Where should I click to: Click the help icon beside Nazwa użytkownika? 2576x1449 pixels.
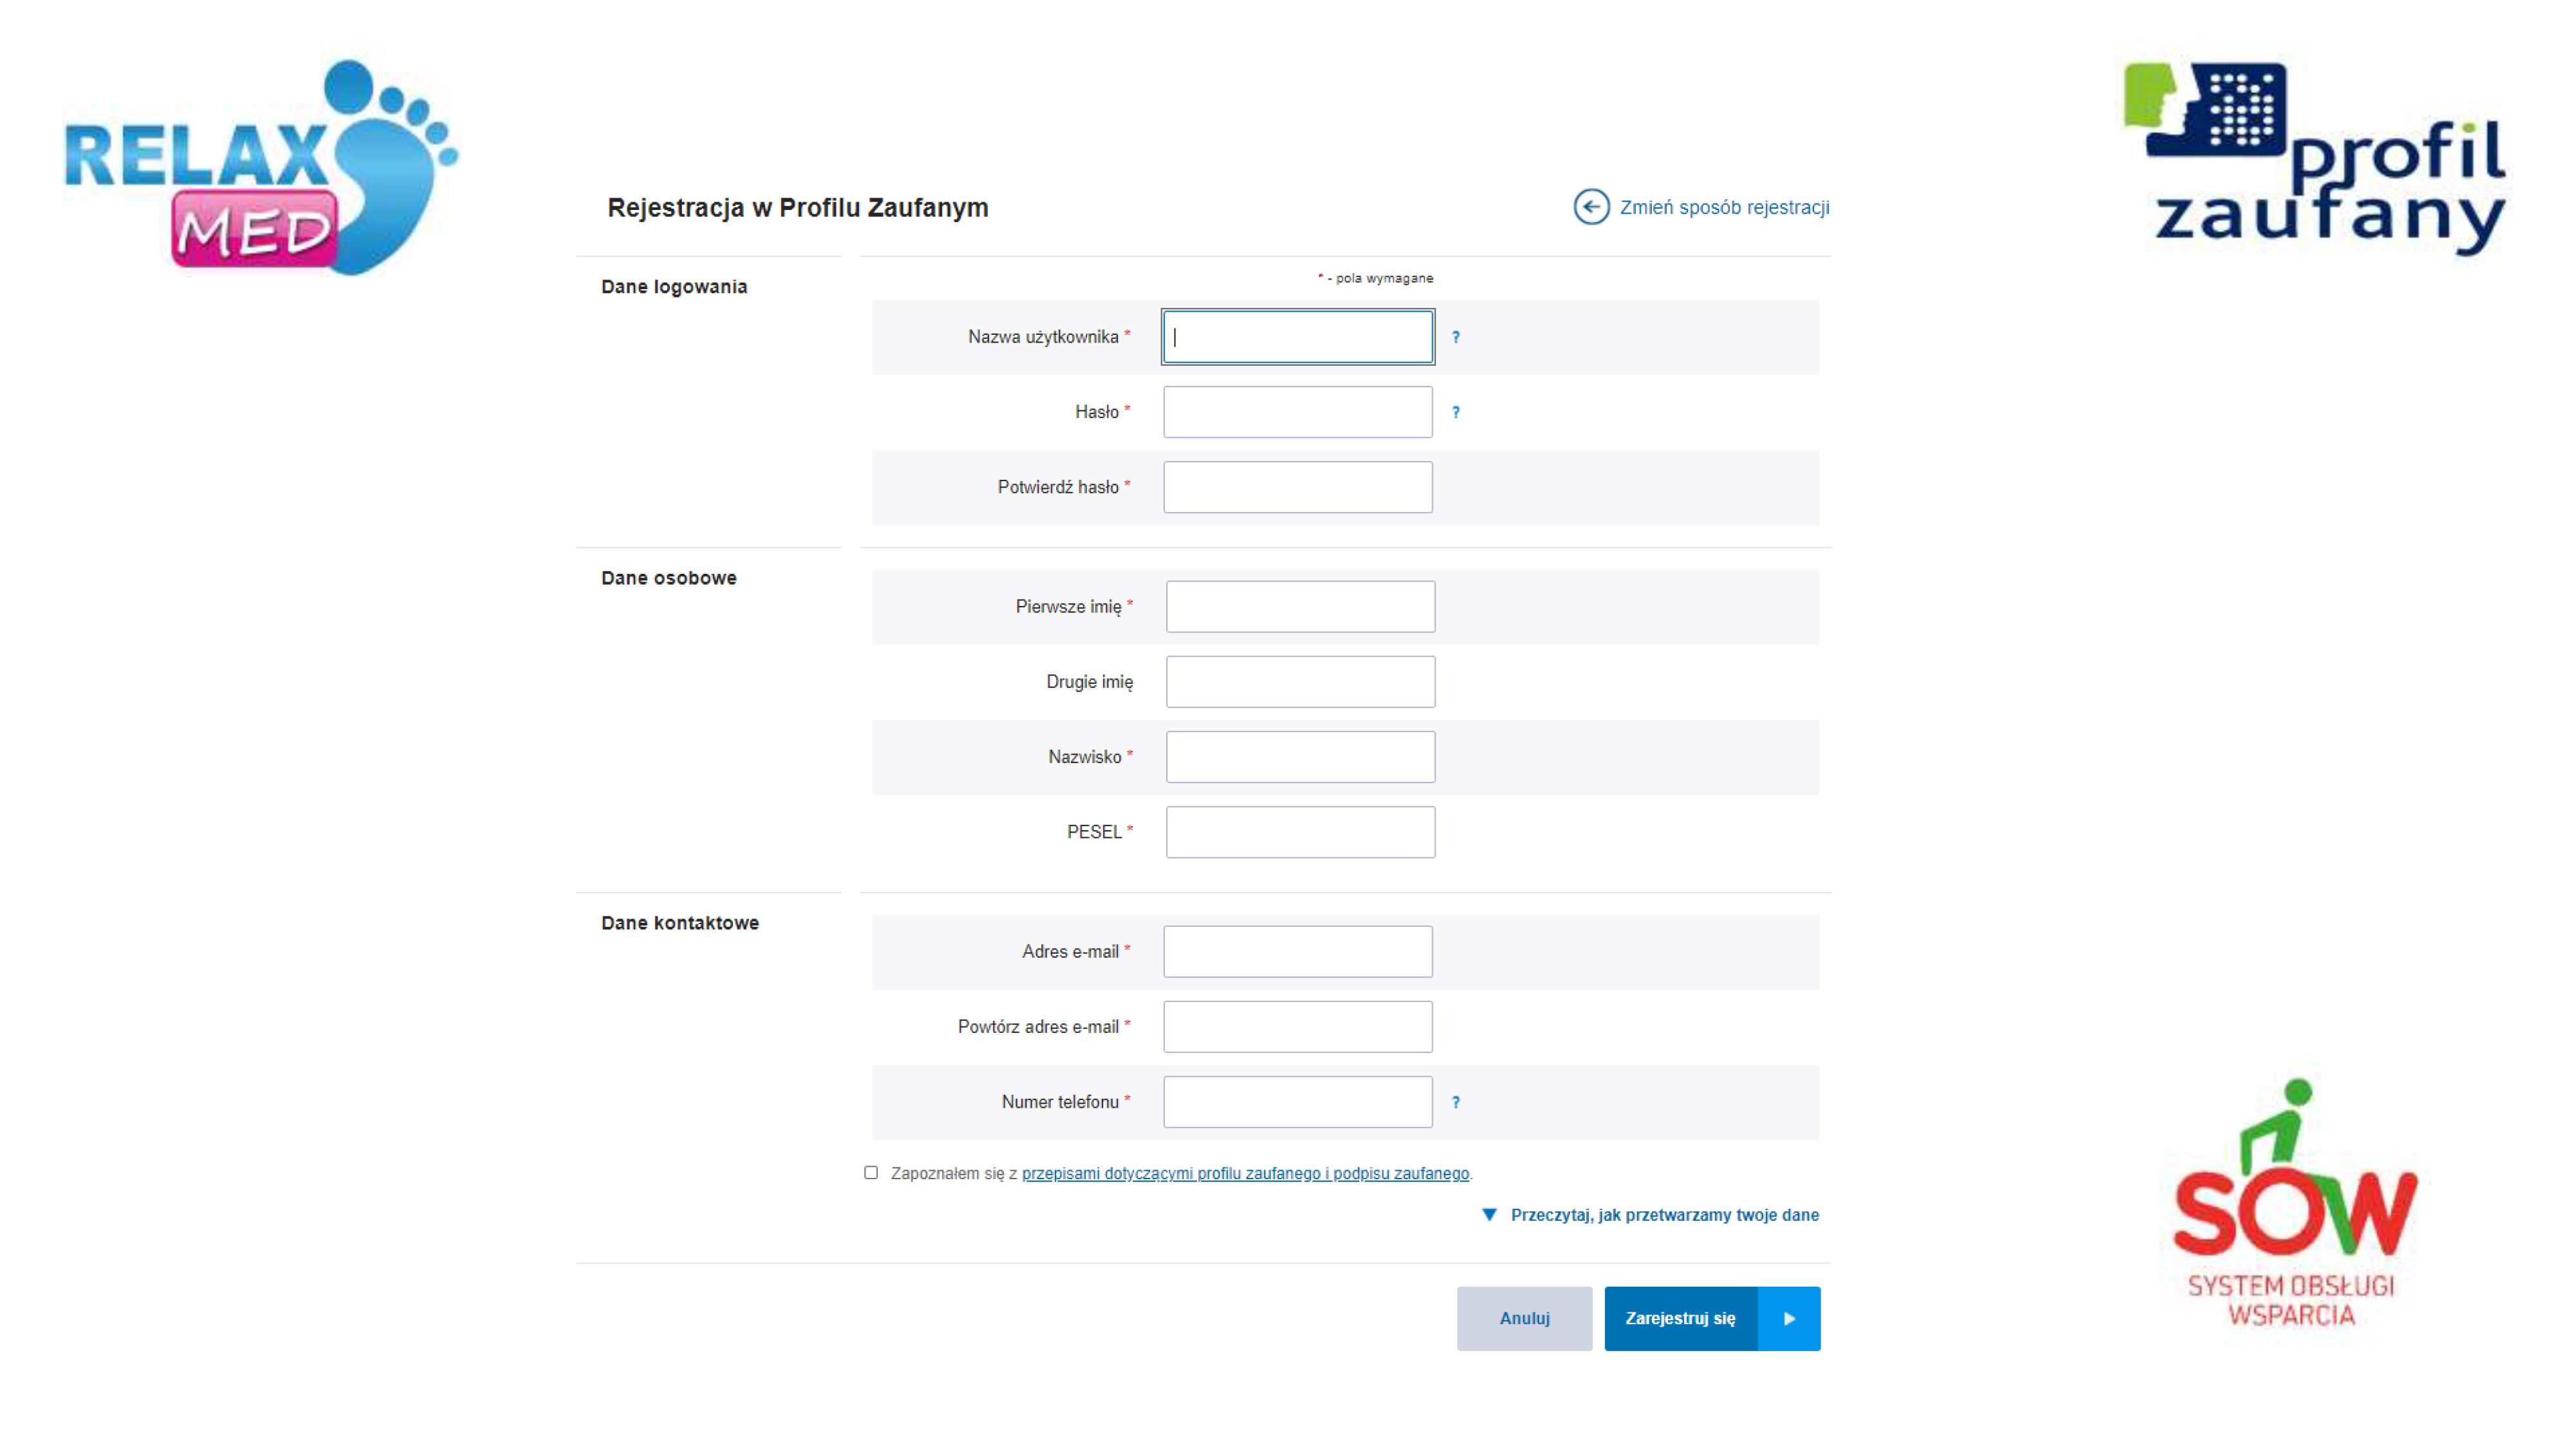[x=1455, y=338]
